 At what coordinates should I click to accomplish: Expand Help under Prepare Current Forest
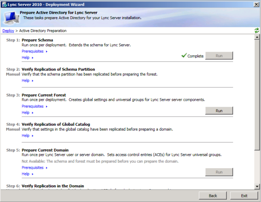pyautogui.click(x=27, y=112)
